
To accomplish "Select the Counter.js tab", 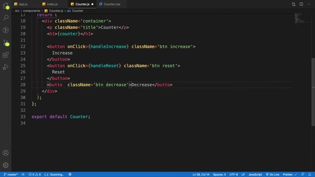I will pyautogui.click(x=82, y=4).
